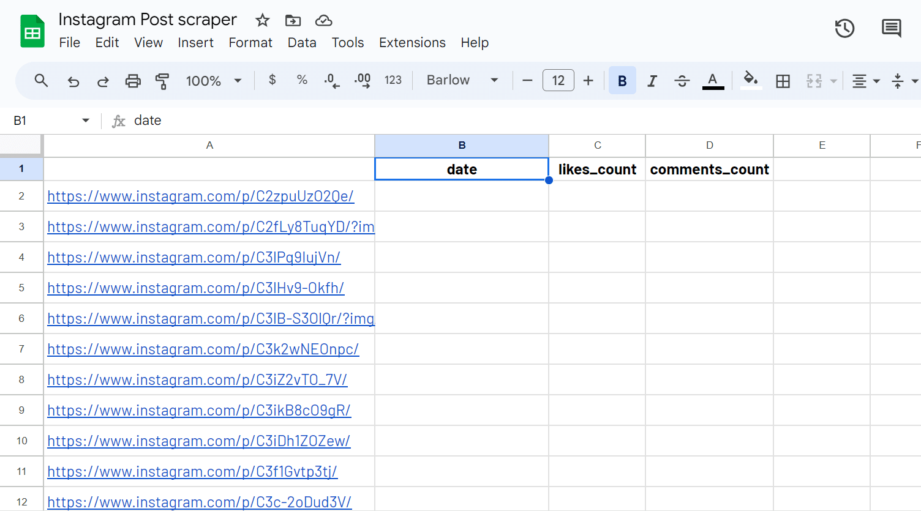Click the Undo arrow icon
The height and width of the screenshot is (511, 921).
[x=73, y=81]
